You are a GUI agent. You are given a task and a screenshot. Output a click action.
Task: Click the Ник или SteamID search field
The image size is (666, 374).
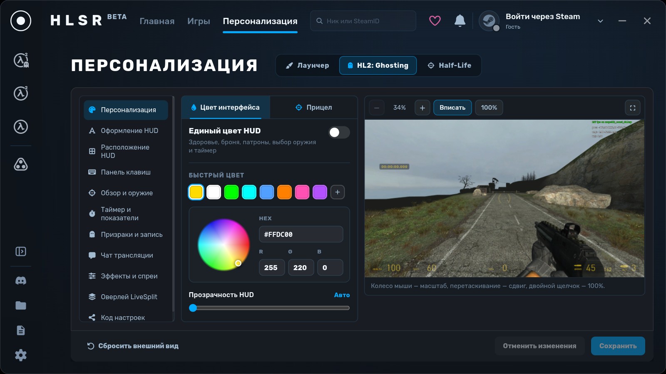(363, 21)
